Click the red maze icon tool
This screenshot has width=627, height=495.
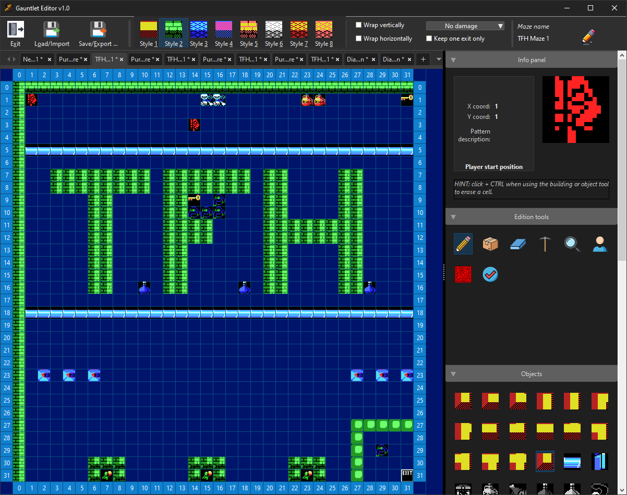pos(463,274)
